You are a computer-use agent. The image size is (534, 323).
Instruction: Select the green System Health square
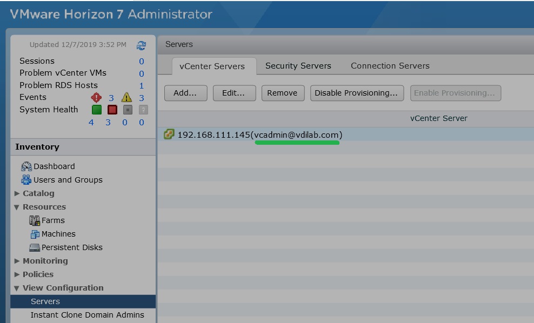tap(97, 110)
